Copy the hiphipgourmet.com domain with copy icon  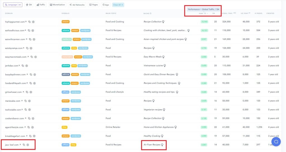pyautogui.click(x=30, y=22)
